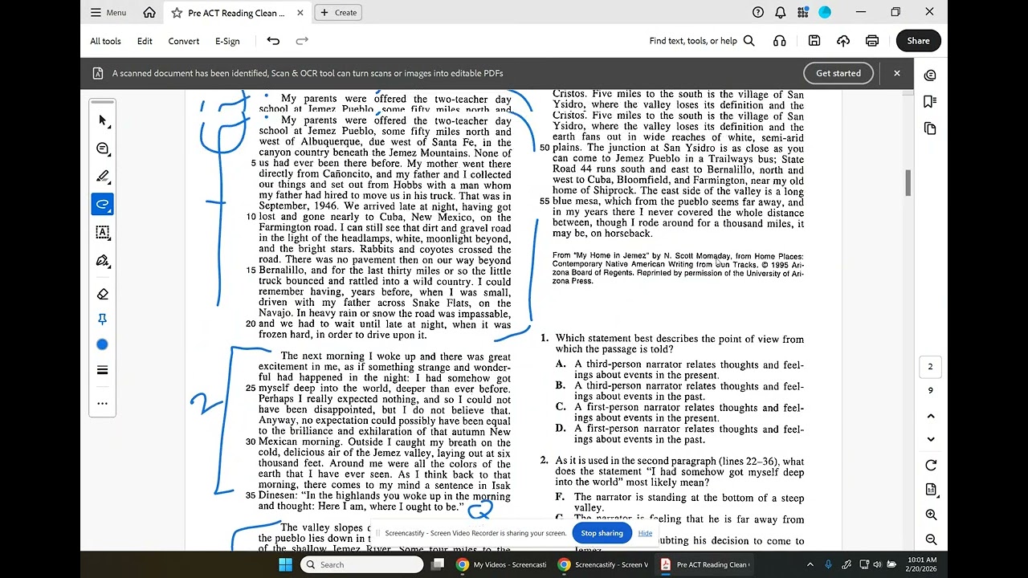The height and width of the screenshot is (578, 1028).
Task: Open the more tools ellipsis
Action: (102, 404)
